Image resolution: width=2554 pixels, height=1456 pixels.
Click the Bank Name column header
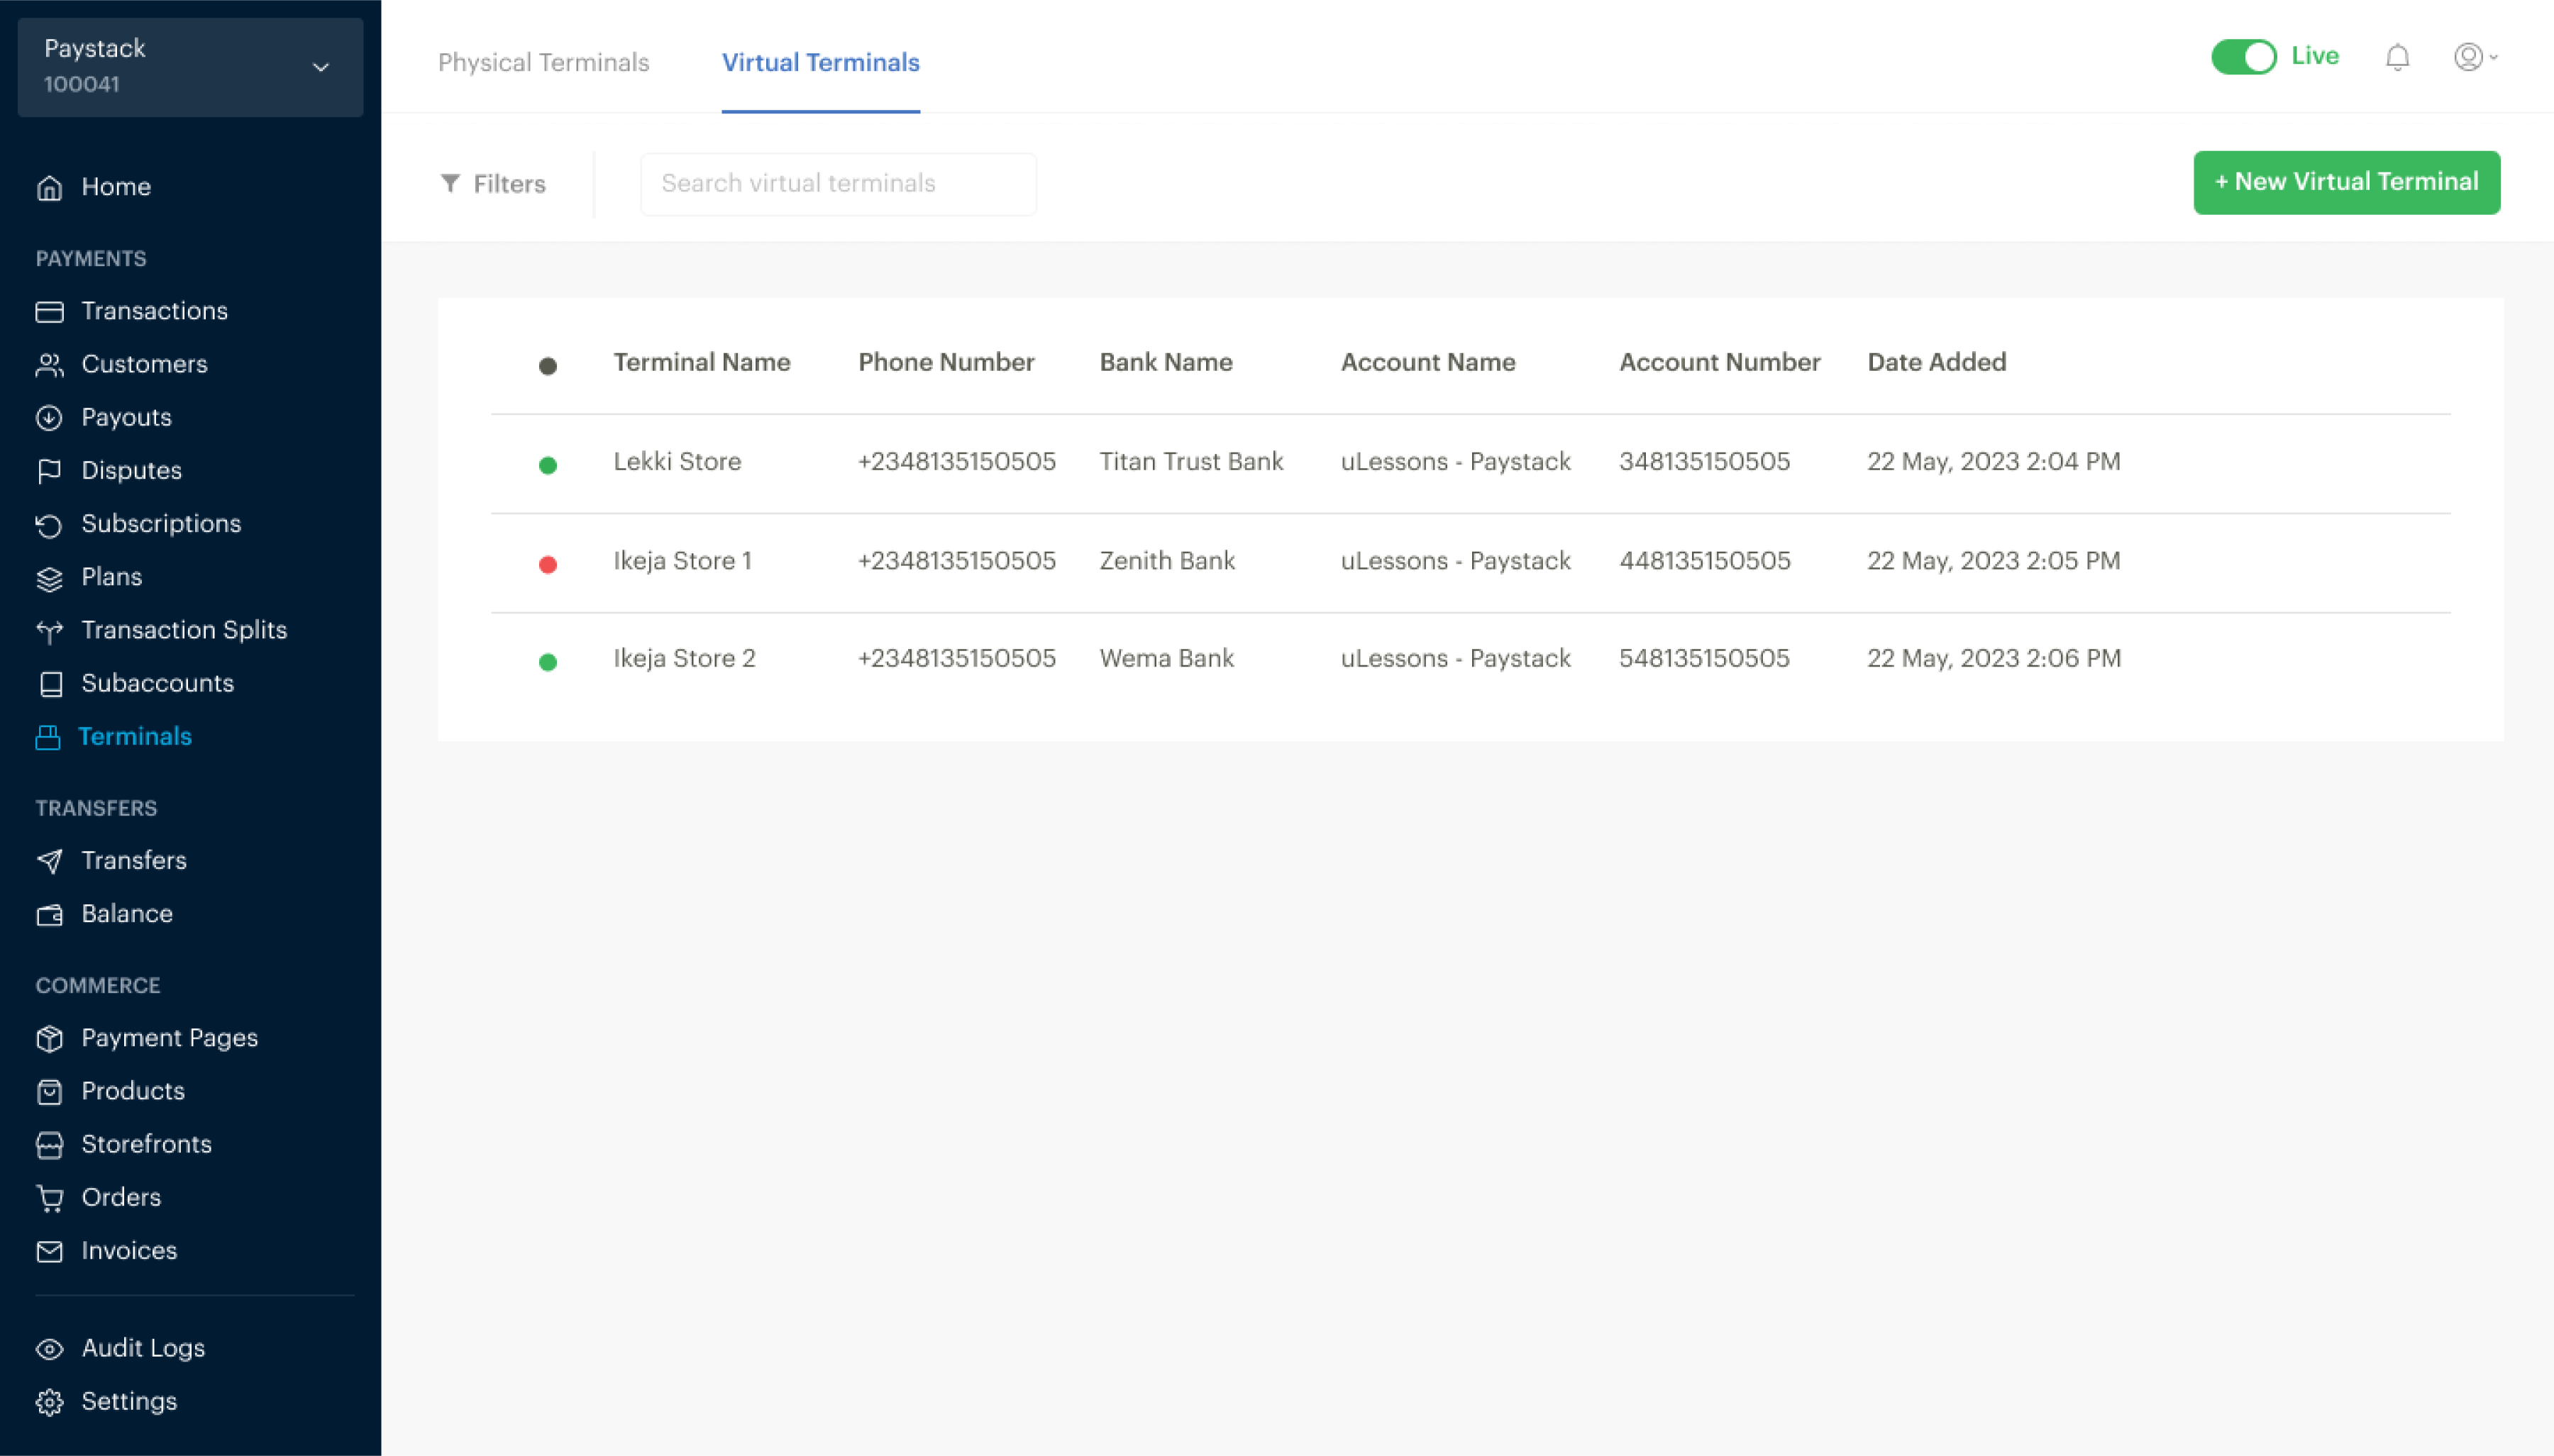(1166, 362)
